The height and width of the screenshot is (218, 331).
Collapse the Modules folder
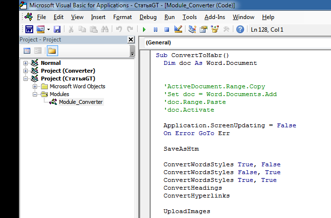coord(35,94)
